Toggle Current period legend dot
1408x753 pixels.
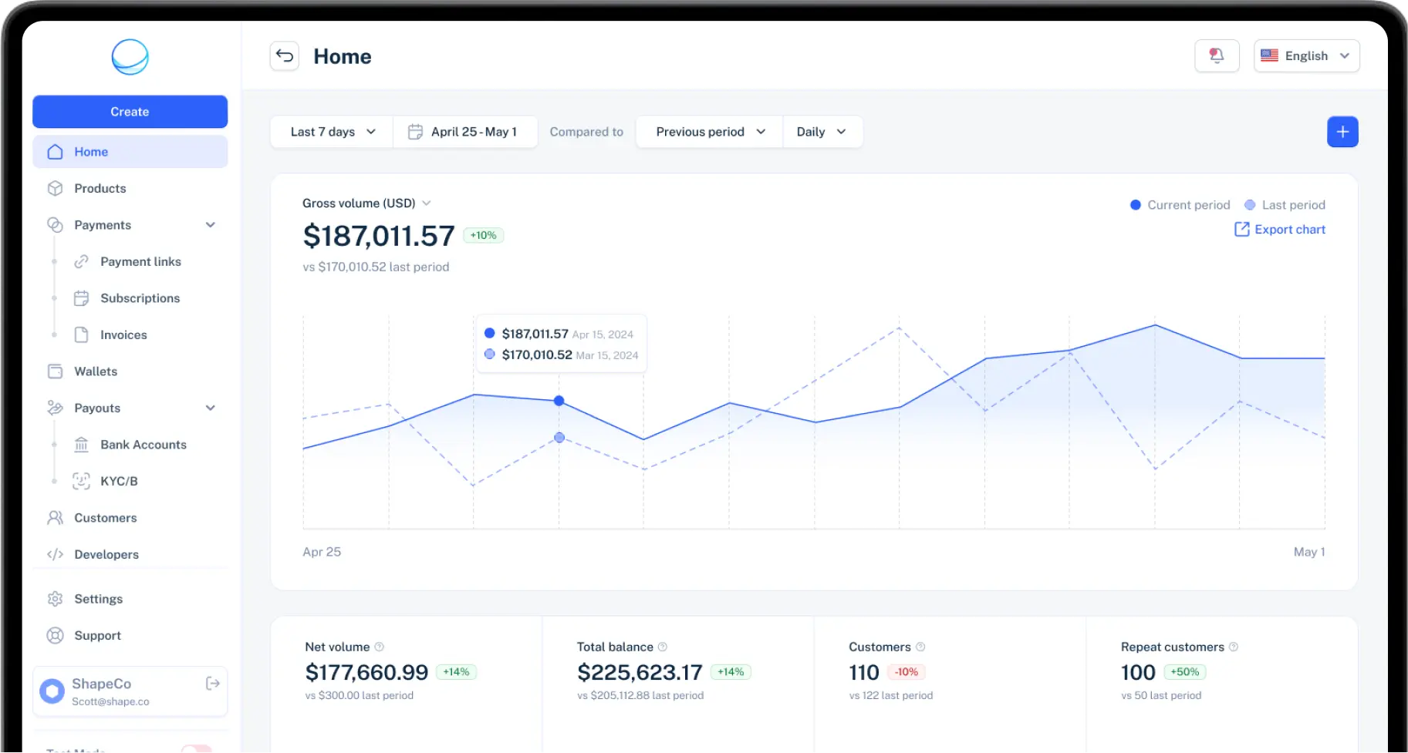(1135, 205)
